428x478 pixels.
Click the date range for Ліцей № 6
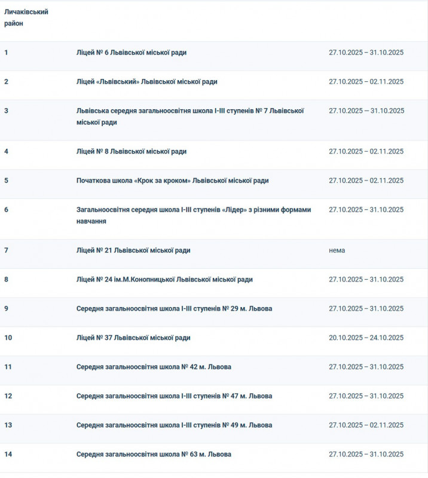pyautogui.click(x=366, y=53)
